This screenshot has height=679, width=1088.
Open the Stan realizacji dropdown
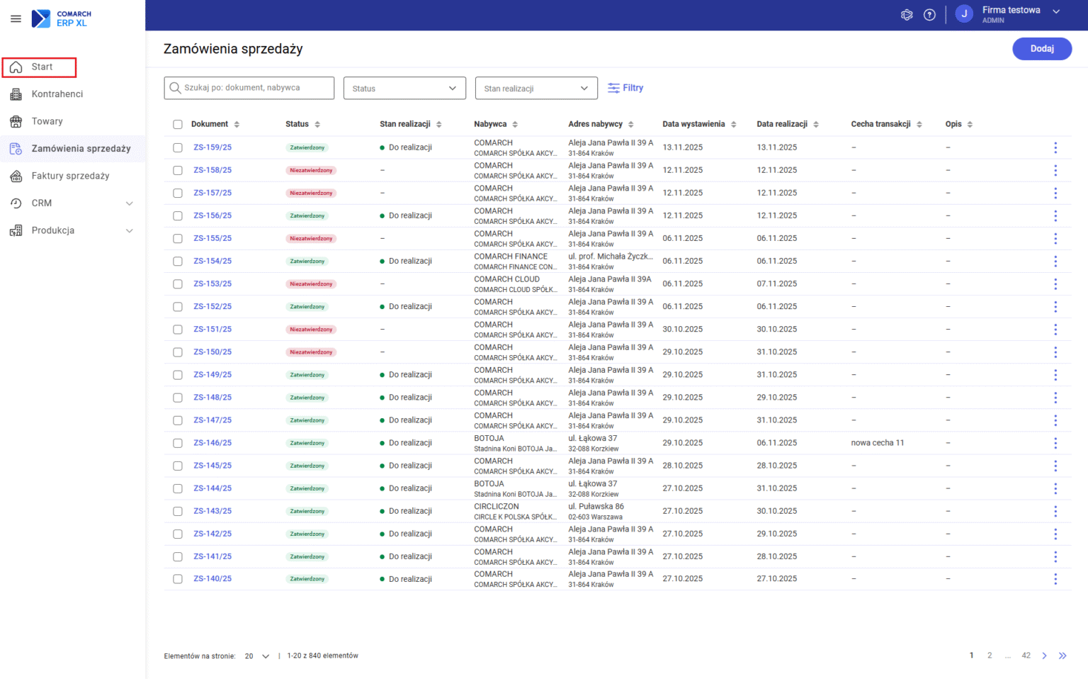click(x=536, y=88)
